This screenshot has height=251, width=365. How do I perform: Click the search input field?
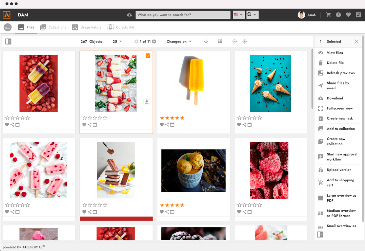pyautogui.click(x=183, y=15)
